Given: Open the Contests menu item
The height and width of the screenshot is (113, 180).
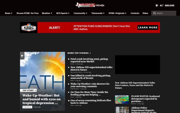Looking at the screenshot, I should [x=135, y=13].
